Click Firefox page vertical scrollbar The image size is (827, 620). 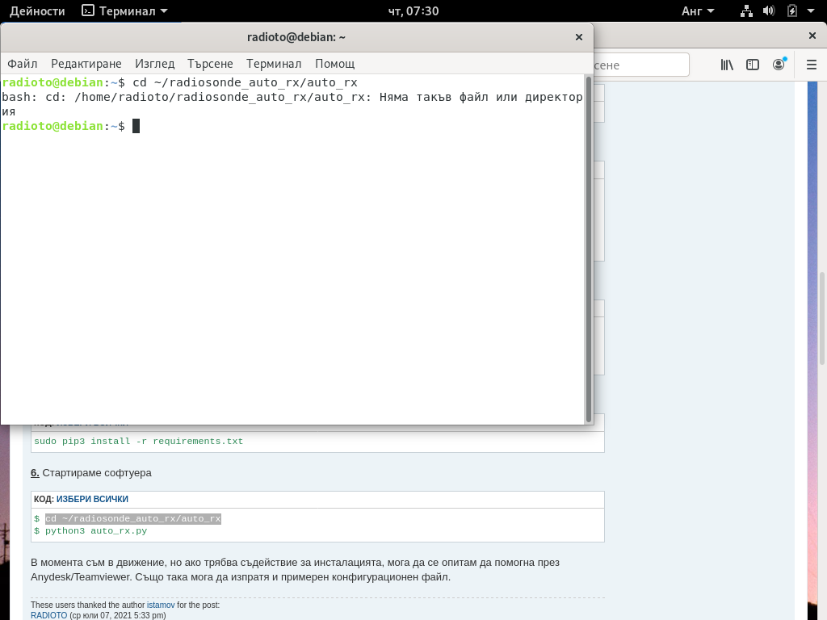(x=821, y=318)
